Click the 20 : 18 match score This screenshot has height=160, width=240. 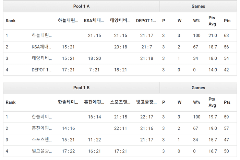120,47
